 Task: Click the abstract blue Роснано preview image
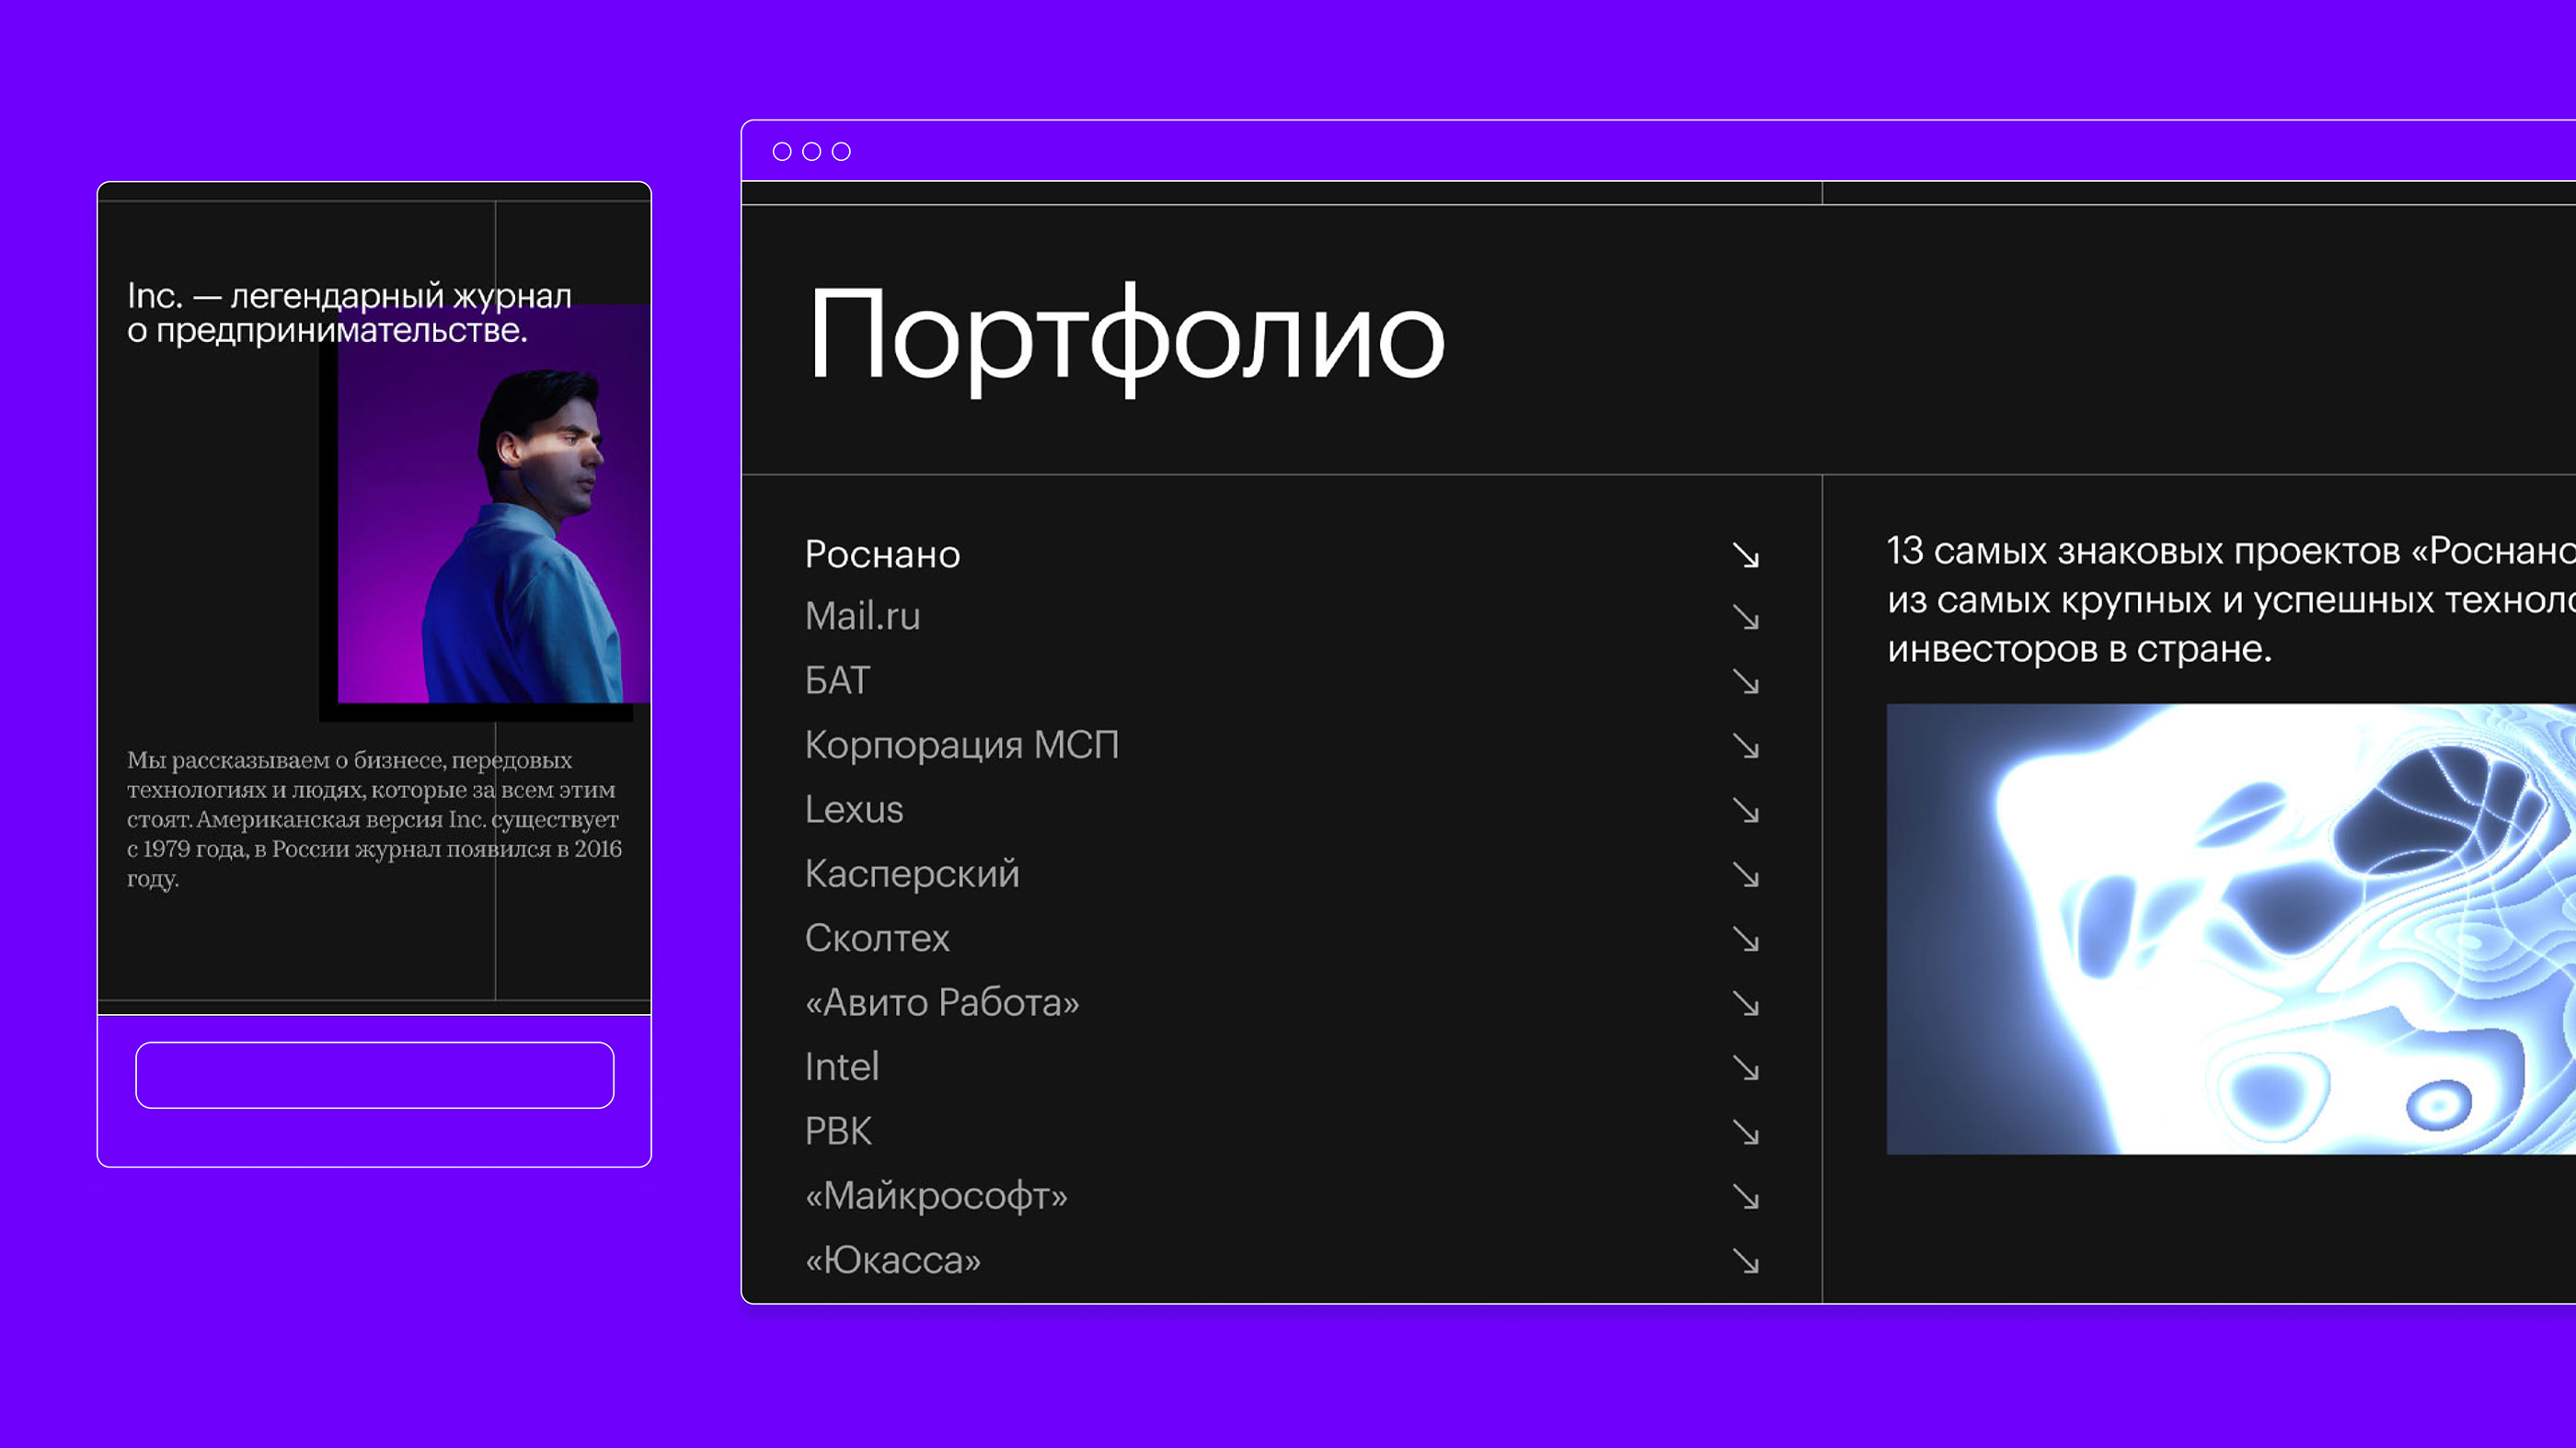[2230, 929]
